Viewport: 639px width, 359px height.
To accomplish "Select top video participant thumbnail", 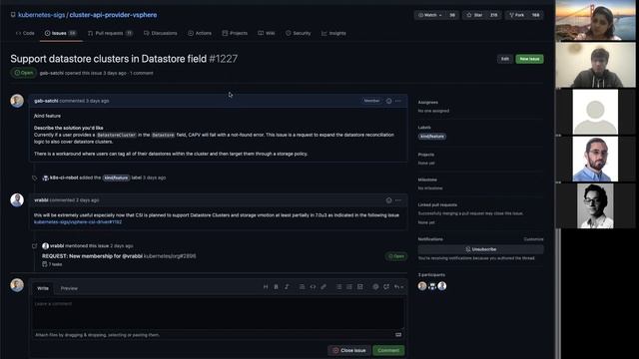I will click(x=595, y=20).
